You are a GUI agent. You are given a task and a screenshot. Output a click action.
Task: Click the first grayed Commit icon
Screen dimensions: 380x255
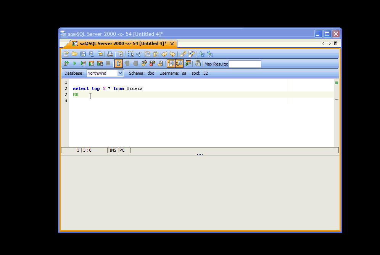(x=127, y=63)
